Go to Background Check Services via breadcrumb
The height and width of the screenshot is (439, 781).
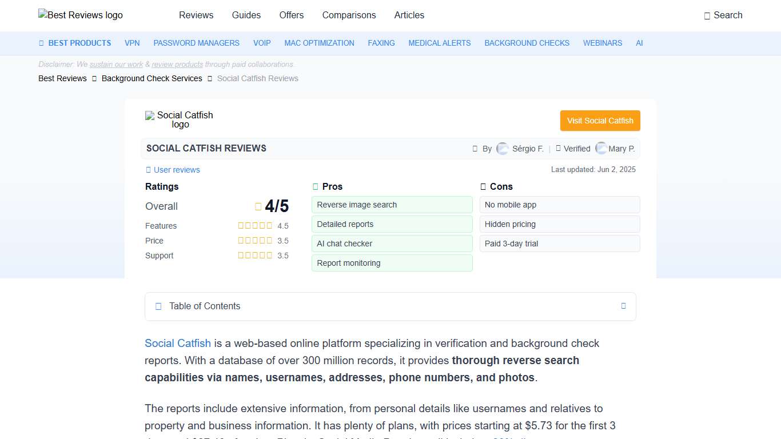[152, 78]
